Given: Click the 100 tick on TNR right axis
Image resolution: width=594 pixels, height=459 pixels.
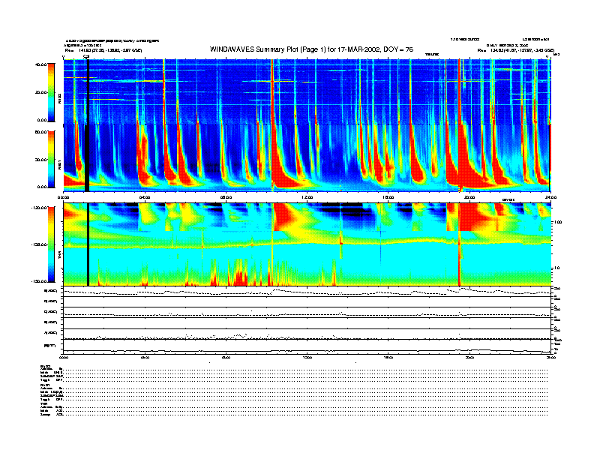Looking at the screenshot, I should (x=557, y=222).
